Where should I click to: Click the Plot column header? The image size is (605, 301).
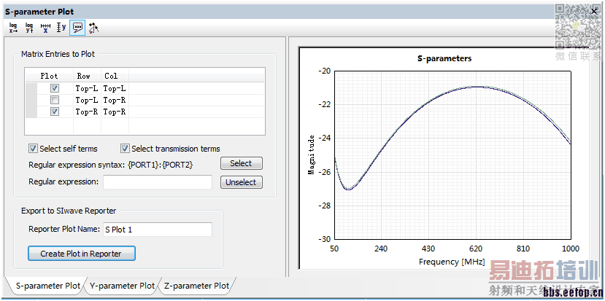49,76
